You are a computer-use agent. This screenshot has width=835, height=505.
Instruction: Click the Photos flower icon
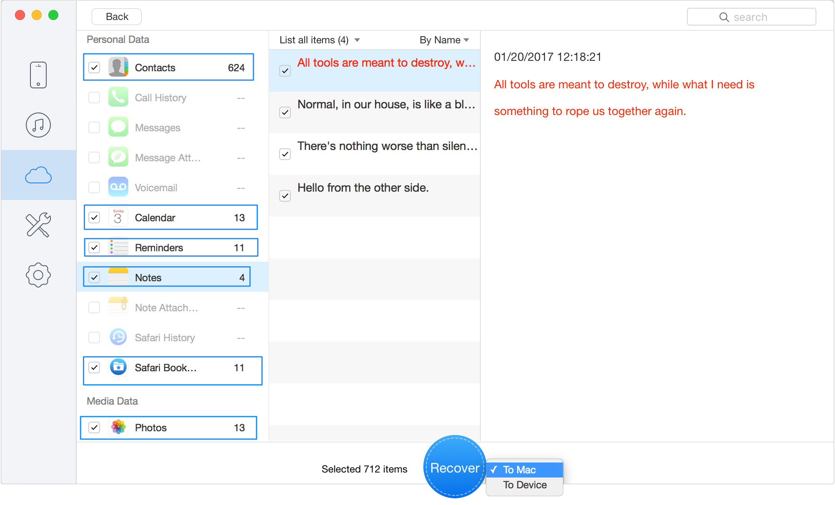coord(118,427)
